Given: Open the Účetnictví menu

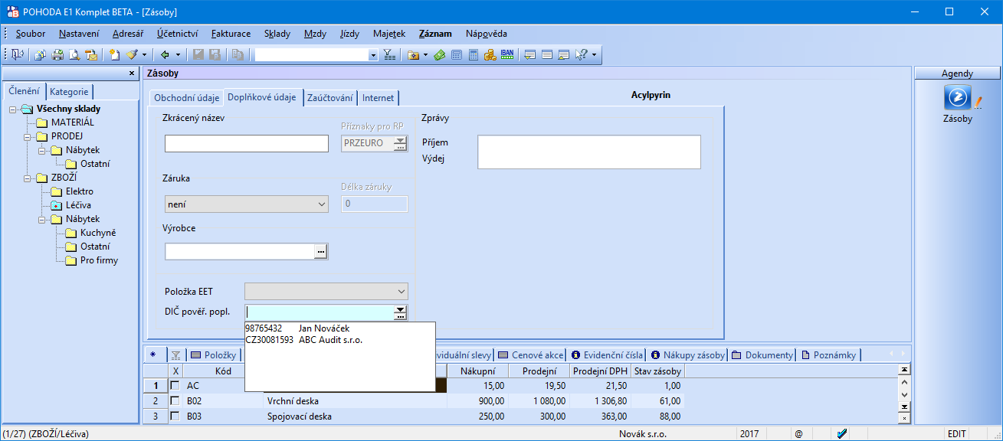Looking at the screenshot, I should [x=177, y=34].
